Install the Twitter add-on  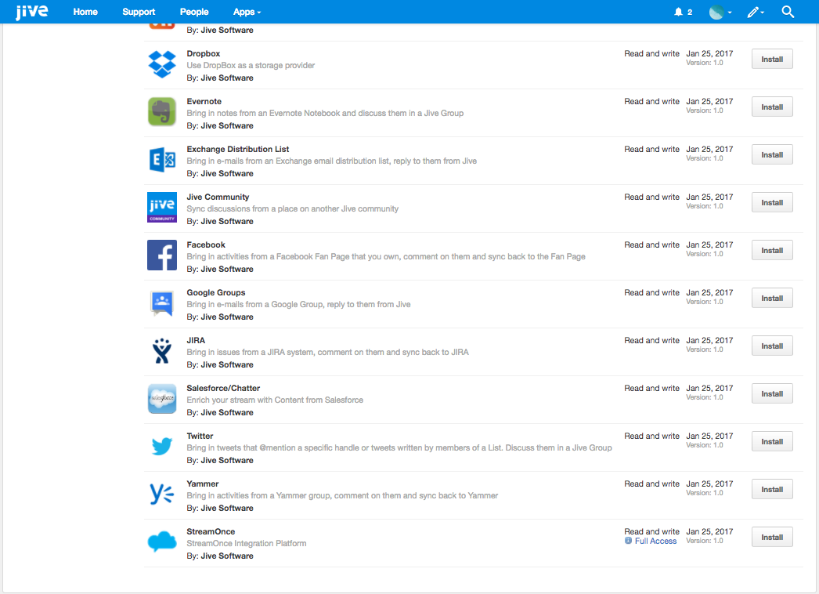pyautogui.click(x=772, y=442)
